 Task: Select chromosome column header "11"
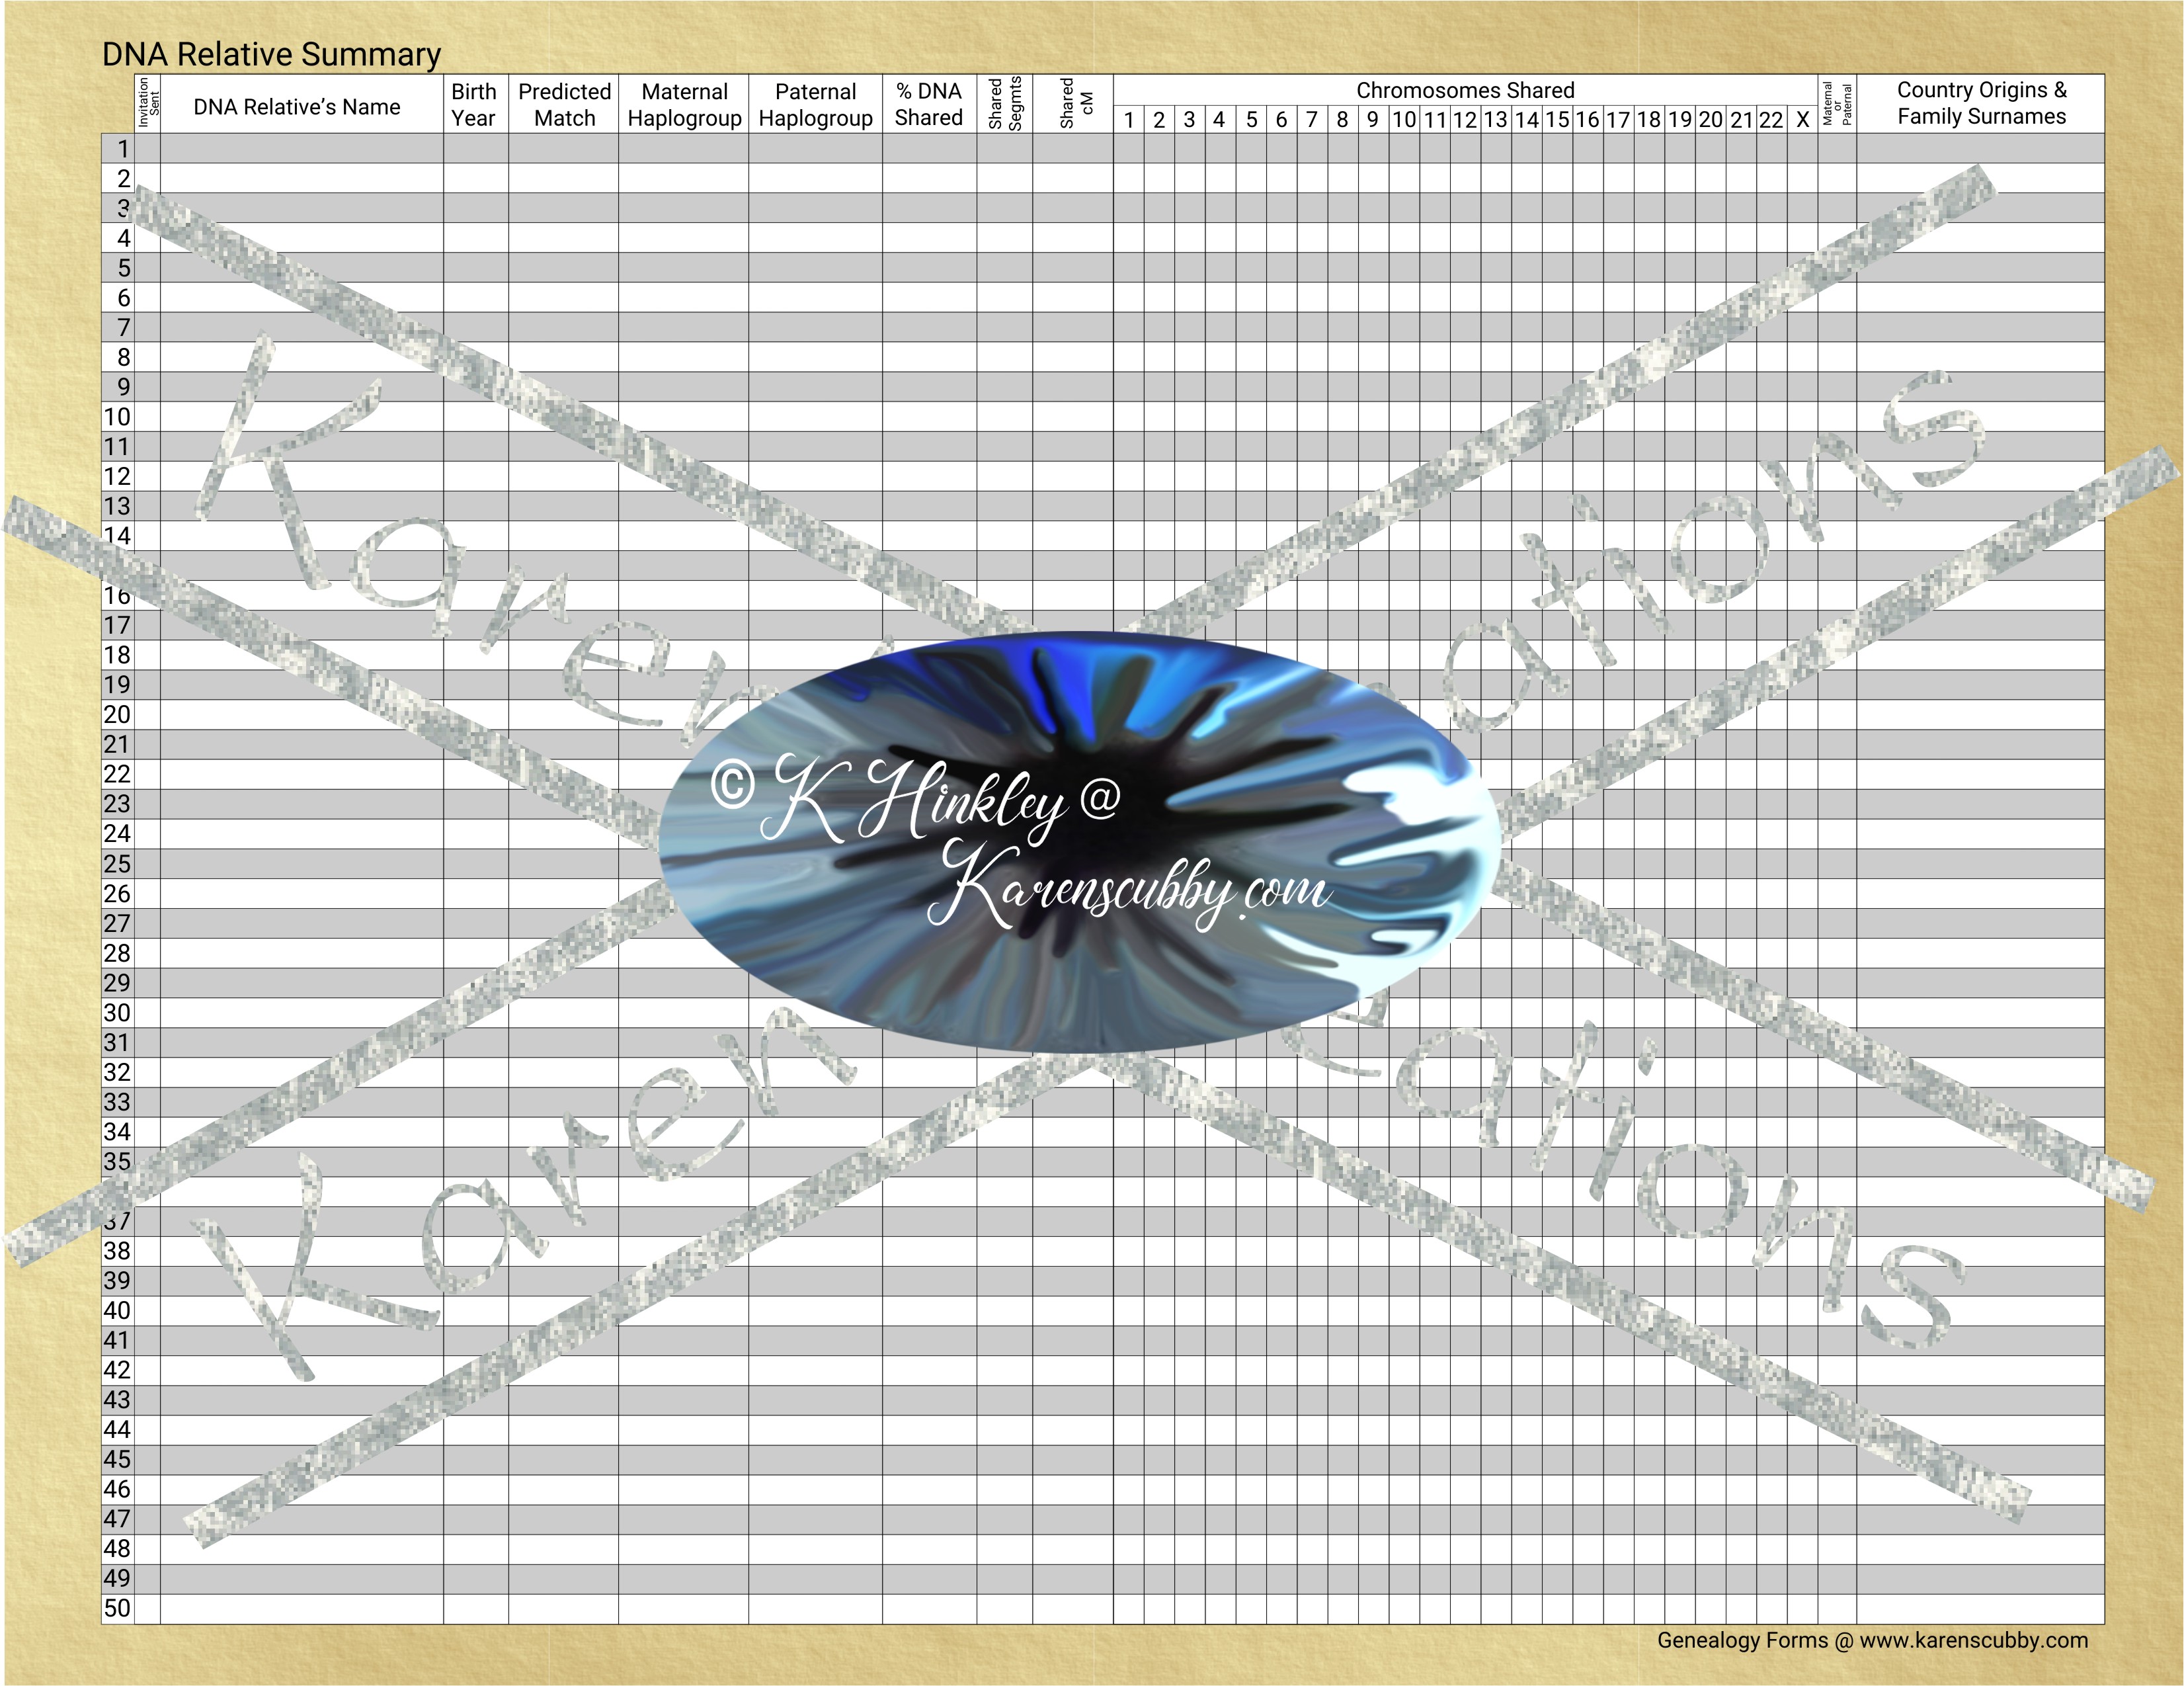point(1435,120)
